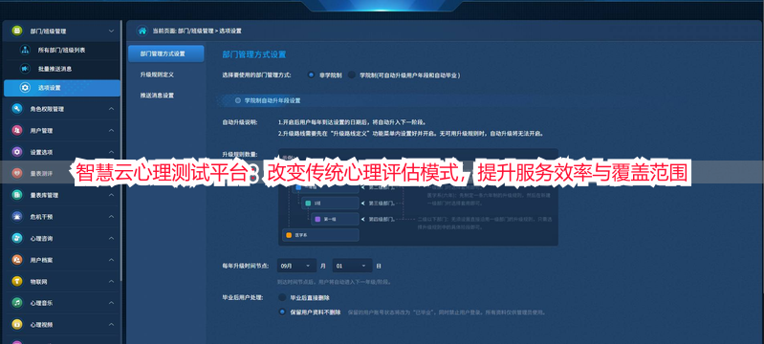
Task: Switch to the 部门管理方式设置 tab
Action: [166, 54]
